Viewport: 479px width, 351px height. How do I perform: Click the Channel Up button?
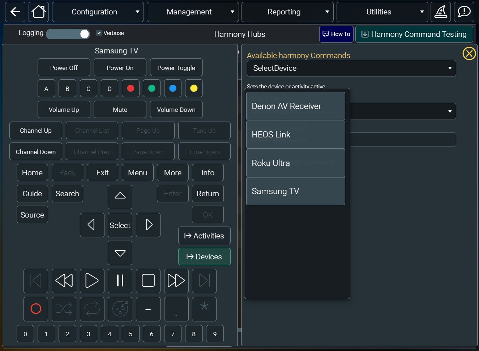(36, 131)
